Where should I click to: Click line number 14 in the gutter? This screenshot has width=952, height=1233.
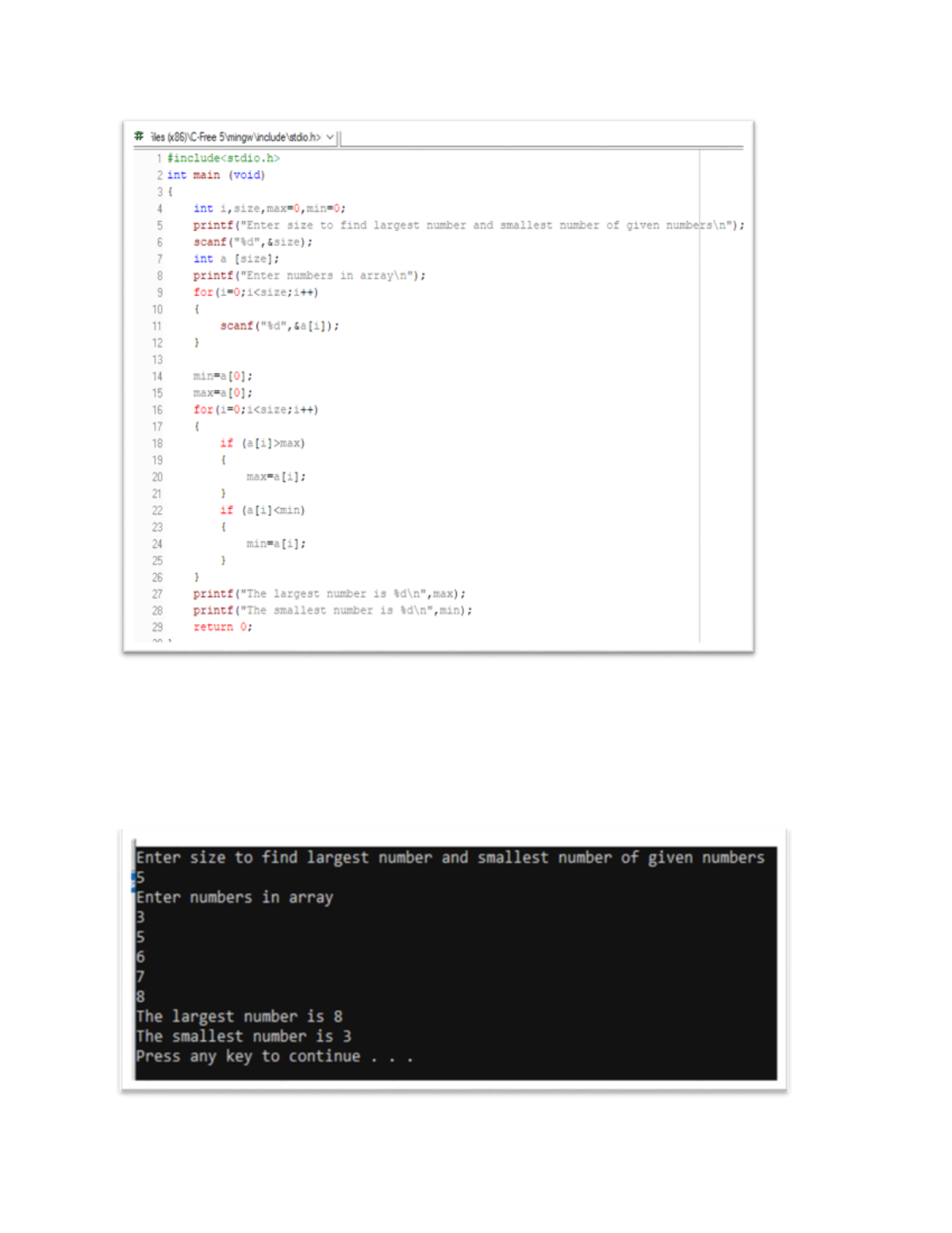pyautogui.click(x=156, y=376)
